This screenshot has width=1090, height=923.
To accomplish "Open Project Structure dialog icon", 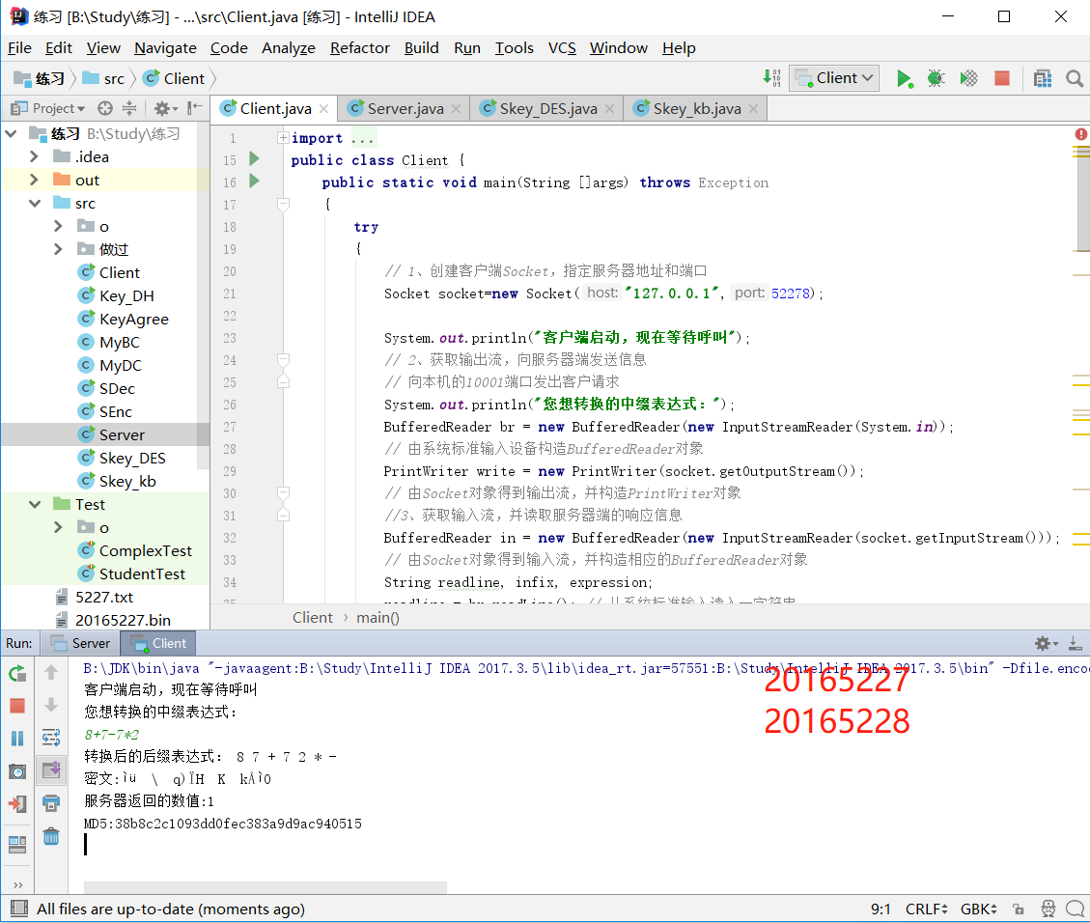I will (1042, 78).
